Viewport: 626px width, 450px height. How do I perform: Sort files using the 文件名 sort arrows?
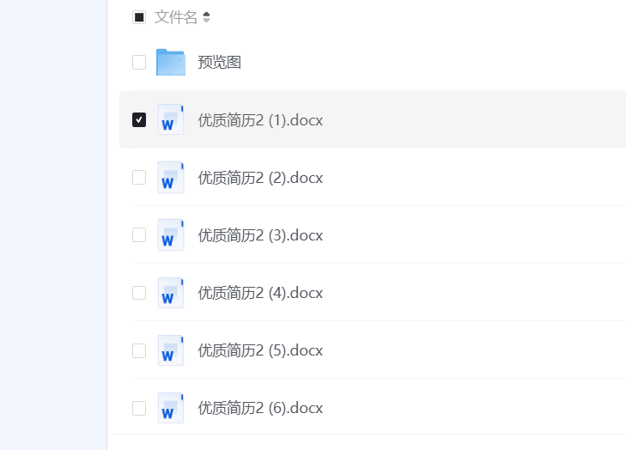pyautogui.click(x=206, y=17)
